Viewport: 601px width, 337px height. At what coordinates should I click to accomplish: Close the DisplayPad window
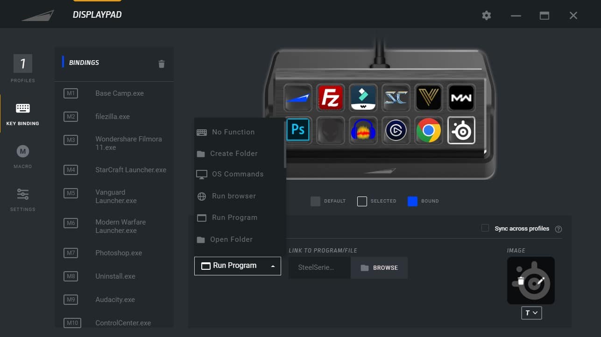coord(573,15)
